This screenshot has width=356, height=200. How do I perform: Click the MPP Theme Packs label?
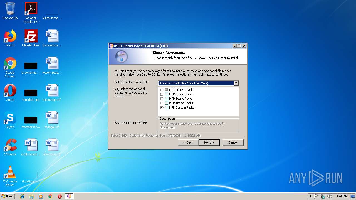tap(181, 103)
